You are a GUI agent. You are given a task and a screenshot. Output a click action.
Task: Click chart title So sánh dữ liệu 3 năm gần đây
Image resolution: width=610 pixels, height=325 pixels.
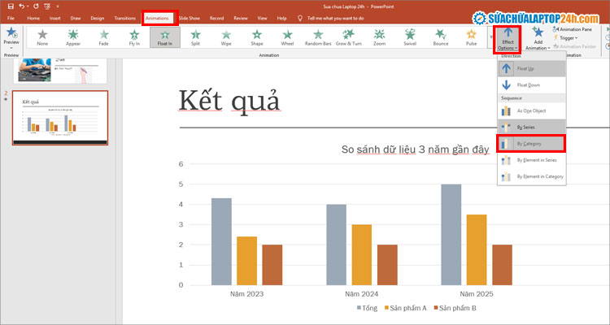pos(415,149)
